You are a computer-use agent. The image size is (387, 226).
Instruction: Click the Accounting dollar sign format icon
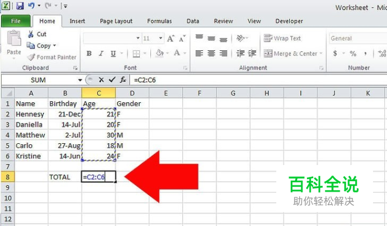[335, 53]
